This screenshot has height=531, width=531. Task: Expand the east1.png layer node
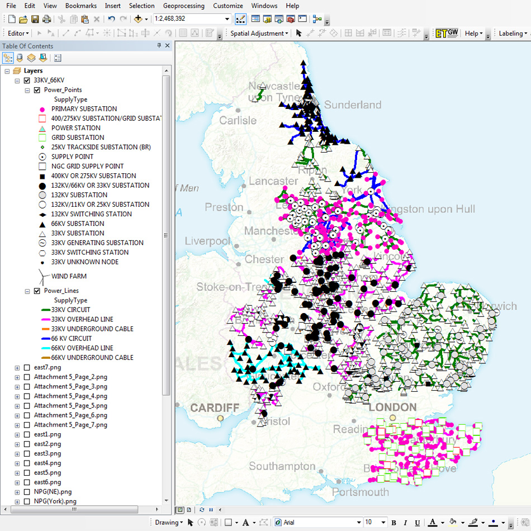point(17,434)
